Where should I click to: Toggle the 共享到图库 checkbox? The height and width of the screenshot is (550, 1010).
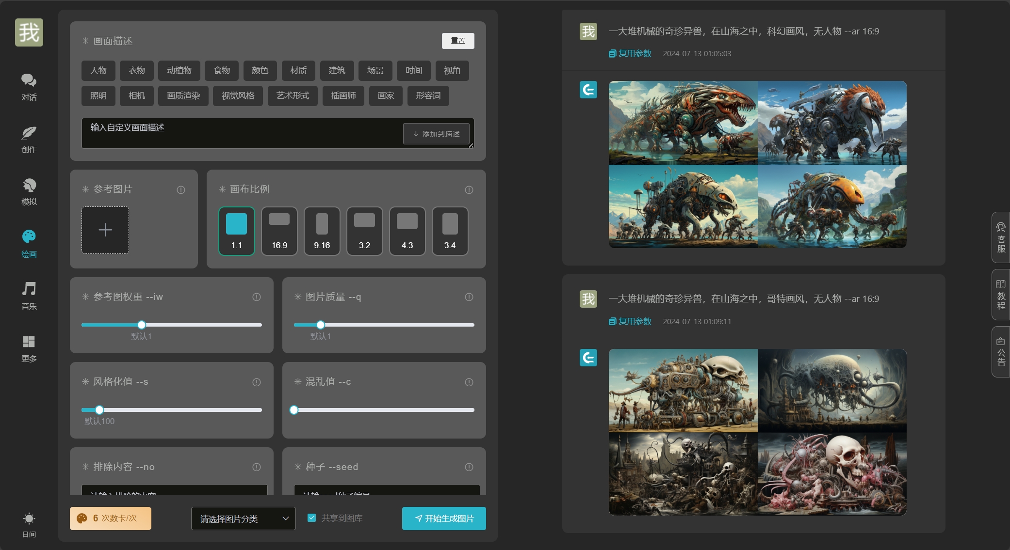[312, 518]
